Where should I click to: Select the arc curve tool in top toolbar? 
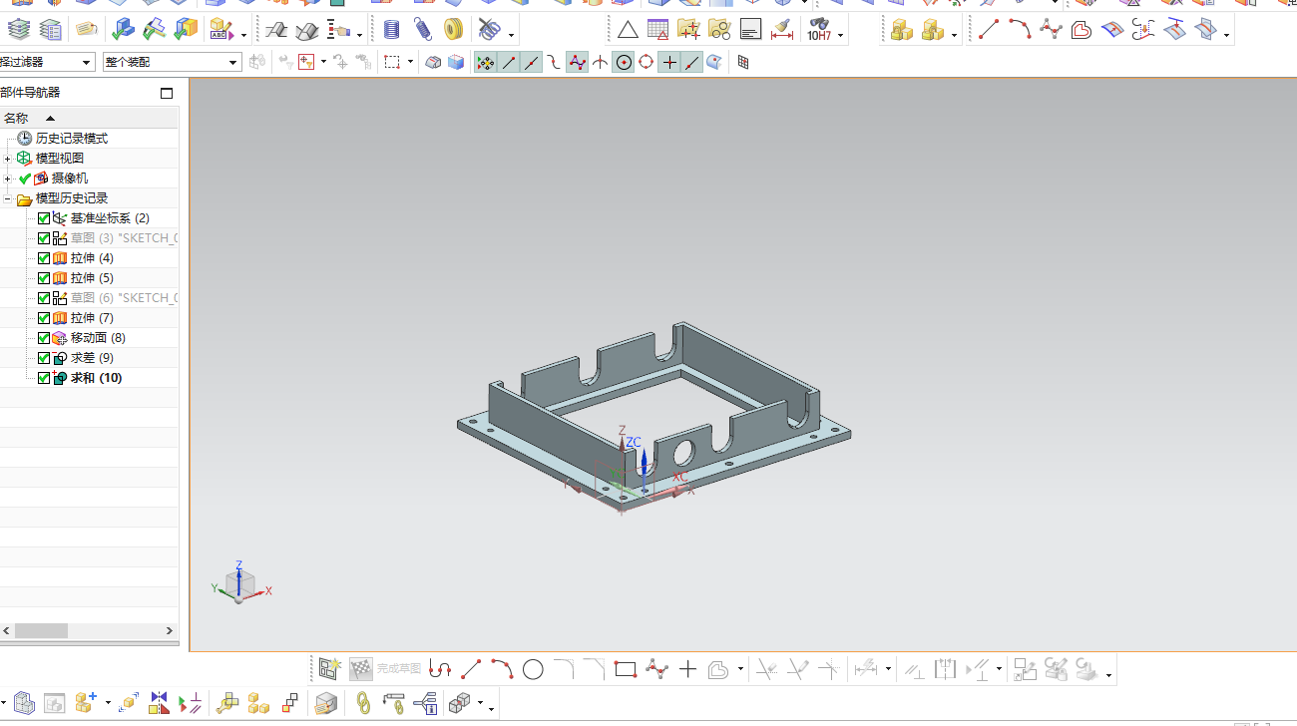[x=1020, y=30]
